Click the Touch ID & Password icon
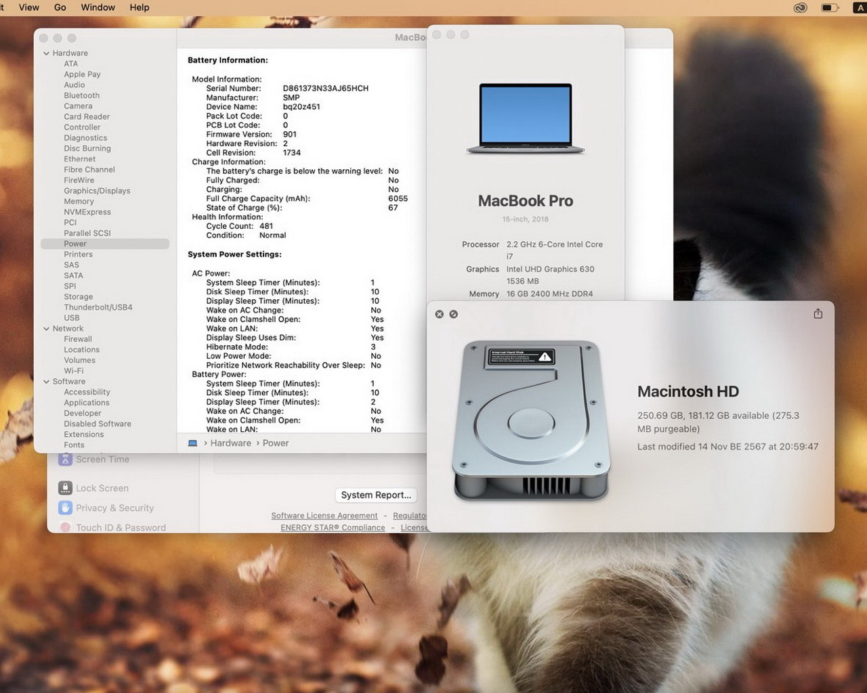Screen dimensions: 867x693 (65, 527)
